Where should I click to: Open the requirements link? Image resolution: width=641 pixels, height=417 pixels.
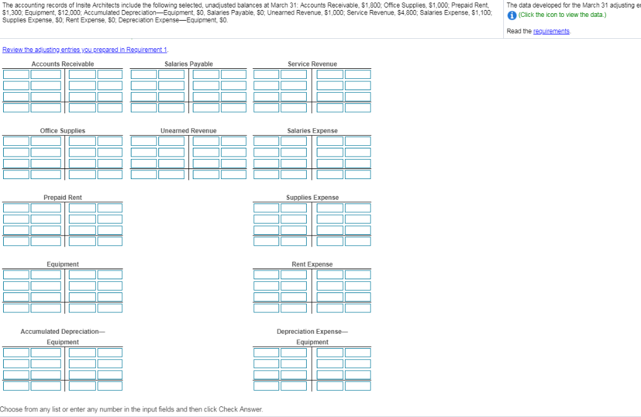click(551, 31)
